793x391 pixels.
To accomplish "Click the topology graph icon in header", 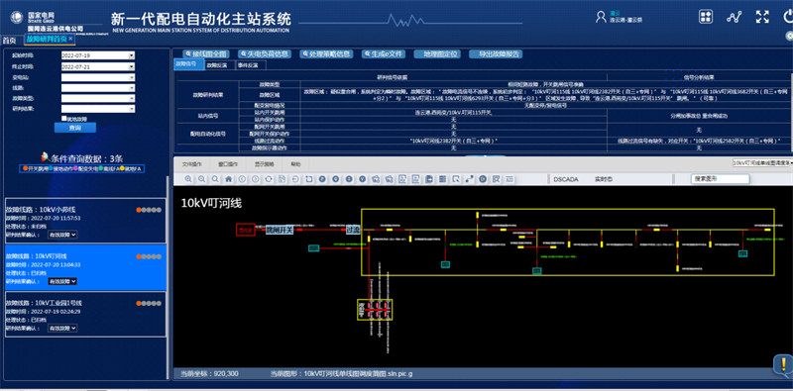I will coord(734,17).
